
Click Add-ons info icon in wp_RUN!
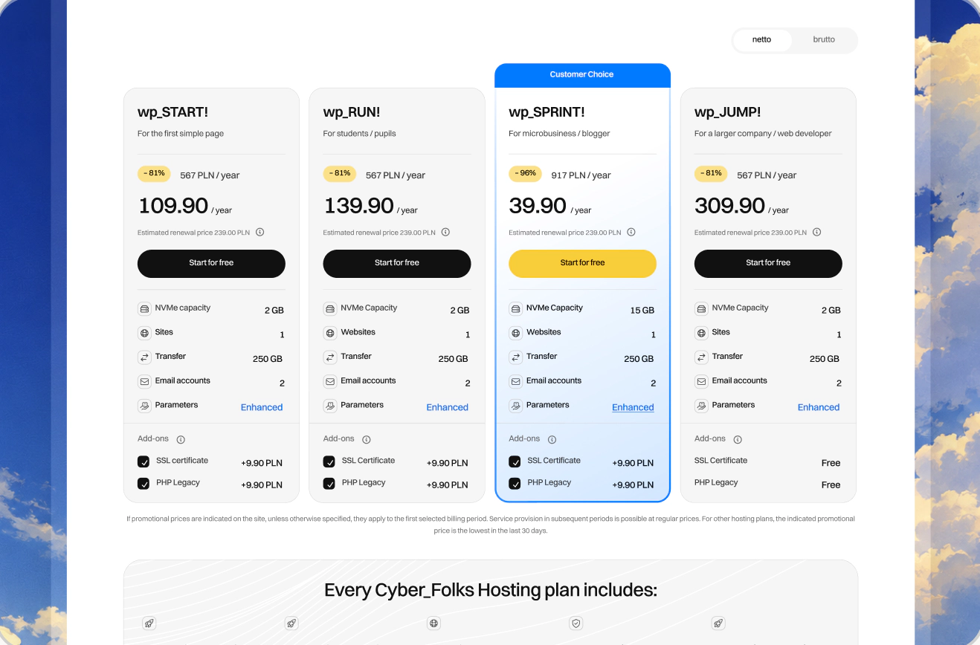point(367,439)
